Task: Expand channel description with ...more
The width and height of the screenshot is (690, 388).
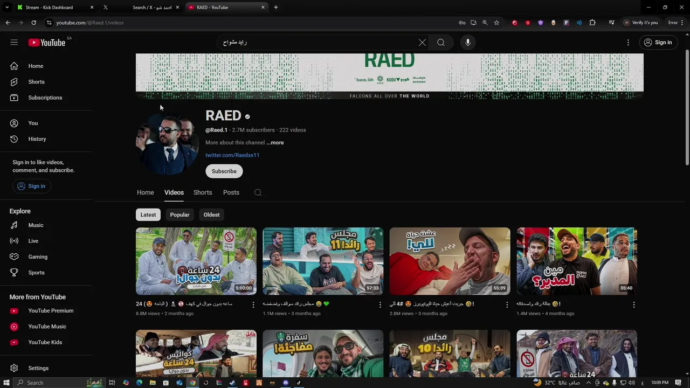Action: click(x=275, y=143)
